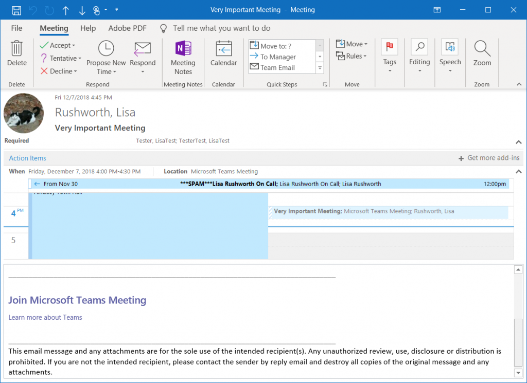Viewport: 527px width, 383px height.
Task: Select To Manager quick step
Action: pos(283,57)
